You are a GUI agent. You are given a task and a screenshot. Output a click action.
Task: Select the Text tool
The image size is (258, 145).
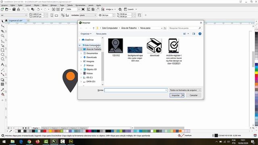click(x=2, y=64)
